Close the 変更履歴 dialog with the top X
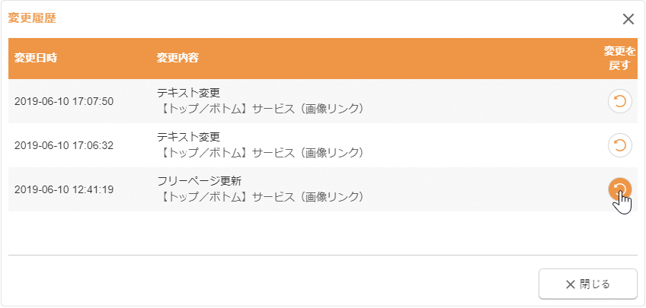This screenshot has width=646, height=308. point(628,19)
